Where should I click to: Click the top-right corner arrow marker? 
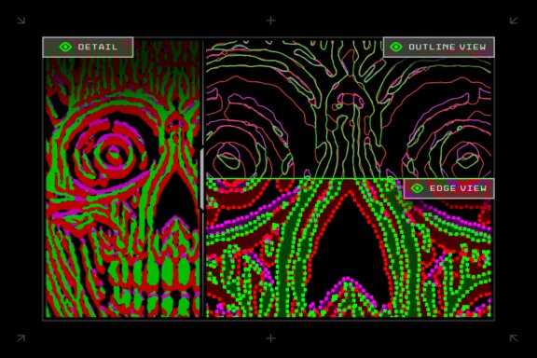tap(514, 21)
